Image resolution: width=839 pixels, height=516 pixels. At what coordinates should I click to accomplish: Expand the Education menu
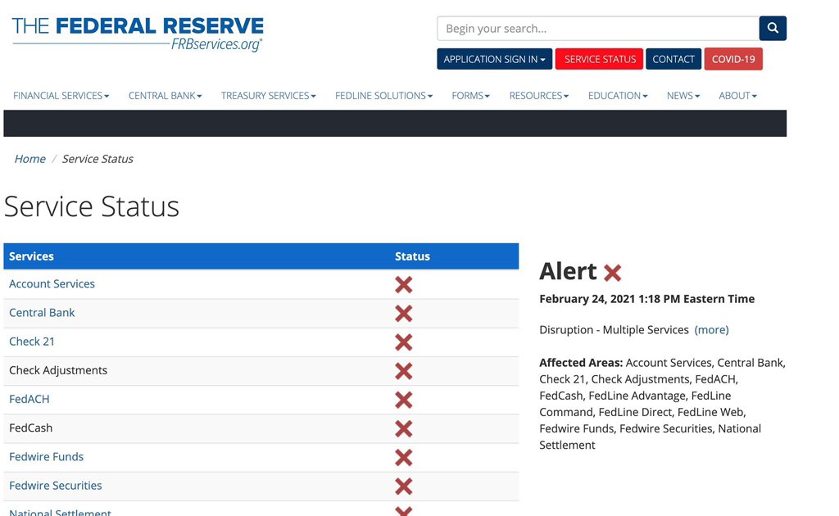[618, 96]
